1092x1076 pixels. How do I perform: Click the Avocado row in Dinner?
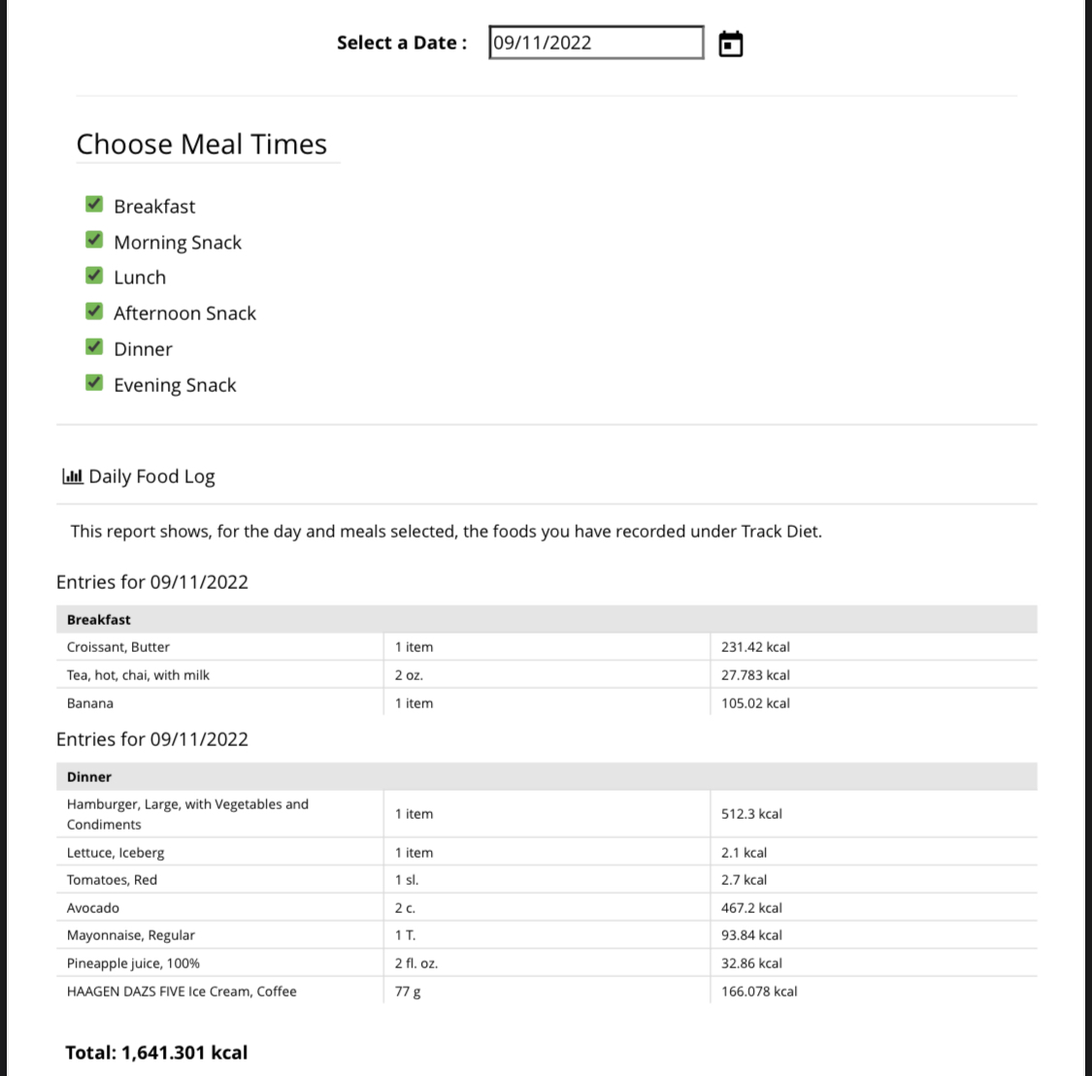(93, 908)
